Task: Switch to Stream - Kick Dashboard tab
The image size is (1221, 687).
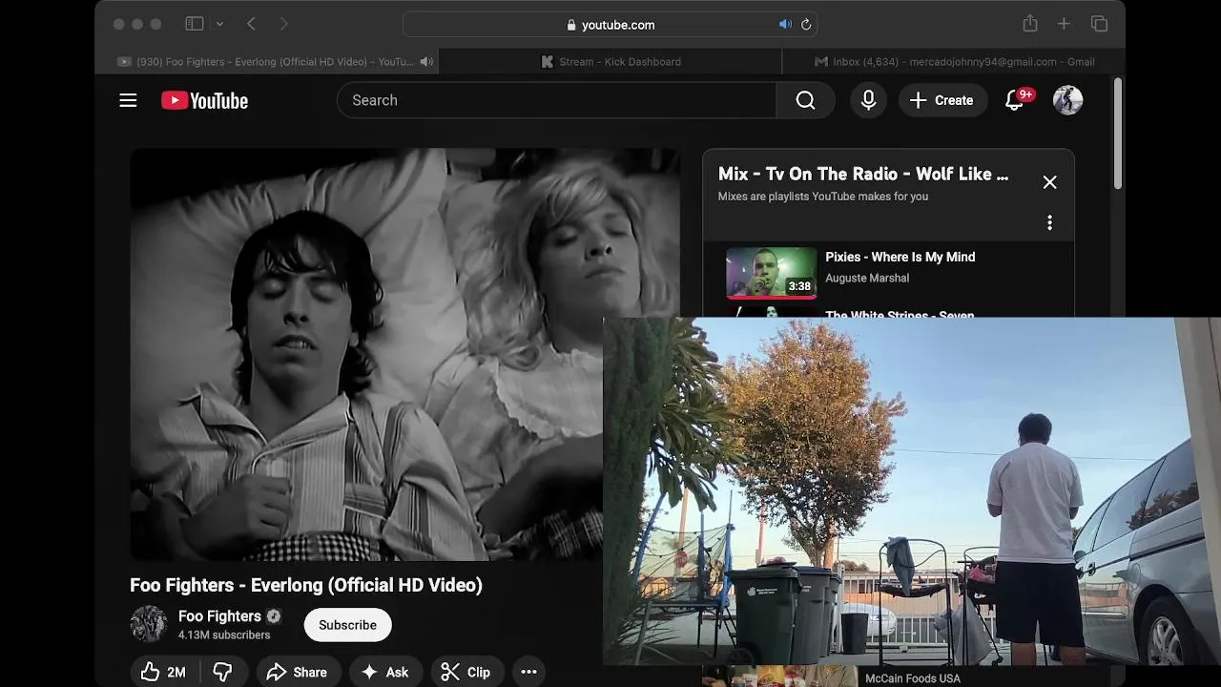Action: click(x=610, y=61)
